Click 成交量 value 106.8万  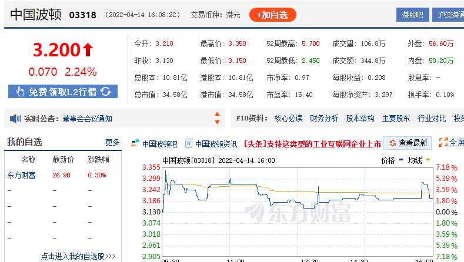(x=373, y=44)
